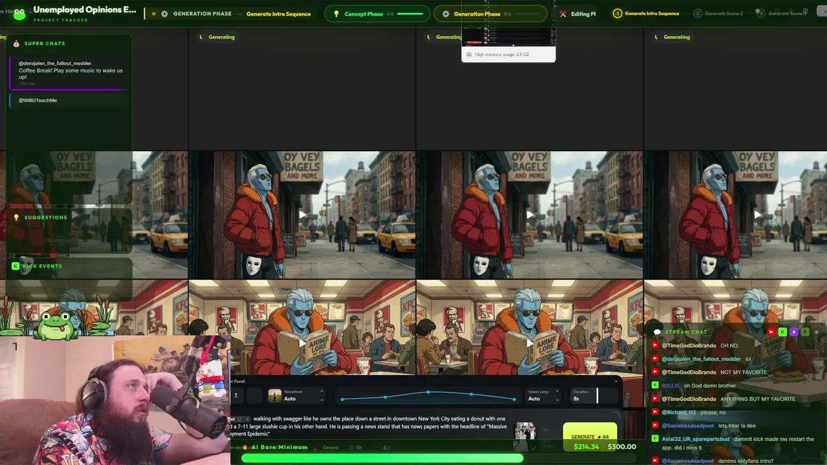827x465 pixels.
Task: Select the purple Twitch filter icon in Stream Chat header
Action: click(794, 332)
